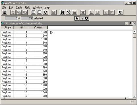The image size is (137, 105).
Task: Click Id cell 14
Action: click(21, 78)
